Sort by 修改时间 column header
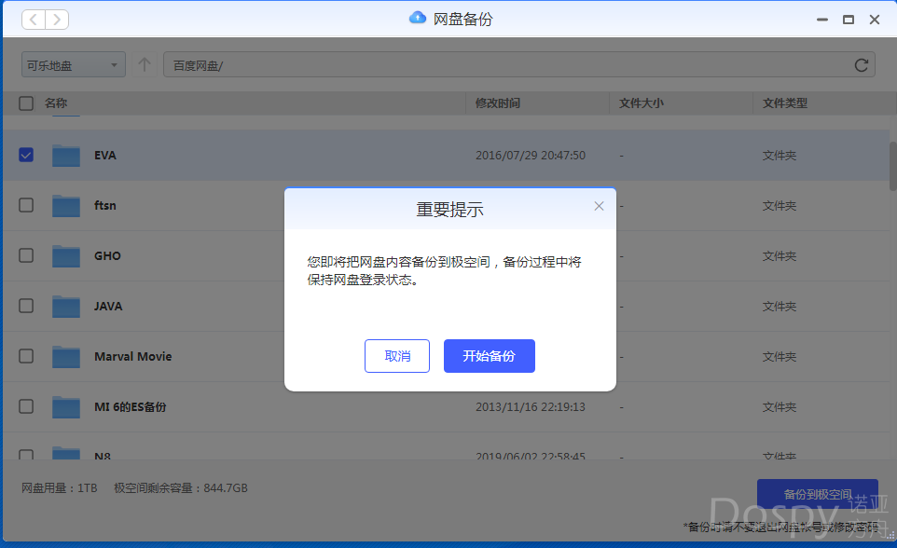This screenshot has width=897, height=548. tap(498, 103)
